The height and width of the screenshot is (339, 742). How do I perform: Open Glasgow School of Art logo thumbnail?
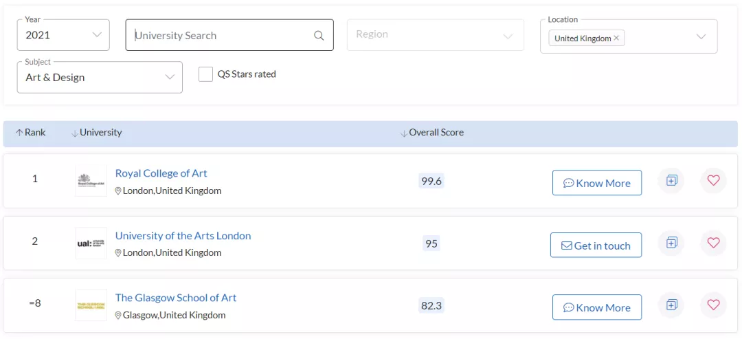coord(91,305)
